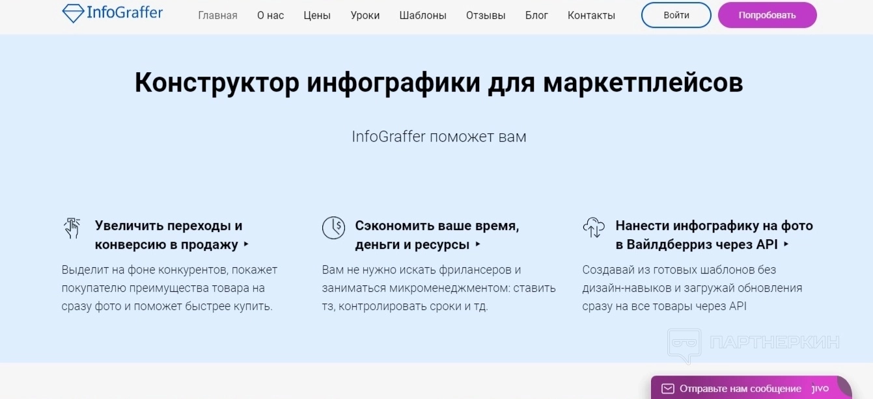The image size is (873, 399).
Task: Click the InfoGraffer diamond logo icon
Action: pos(73,14)
